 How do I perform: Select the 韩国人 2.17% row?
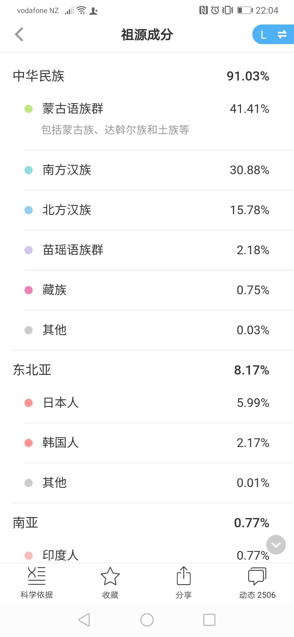(159, 443)
